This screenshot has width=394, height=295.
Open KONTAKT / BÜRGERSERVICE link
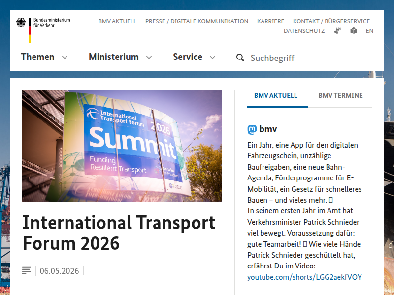tap(331, 21)
